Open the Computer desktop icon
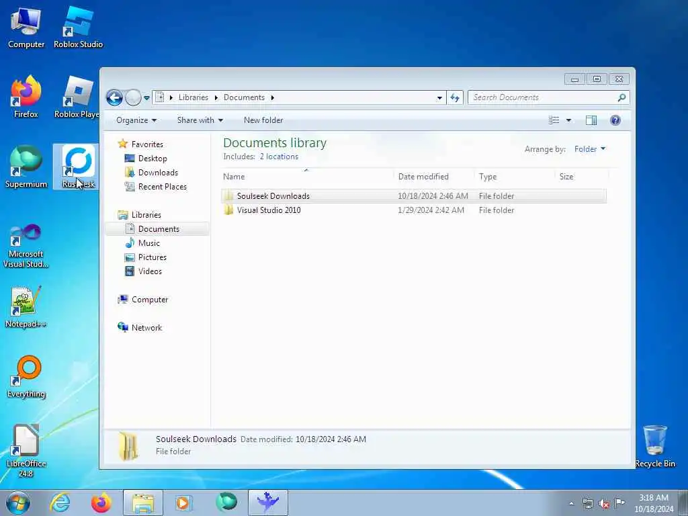The image size is (688, 516). (x=26, y=28)
